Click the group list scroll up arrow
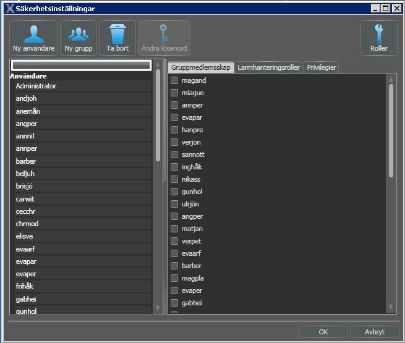The height and width of the screenshot is (343, 405). click(x=391, y=79)
